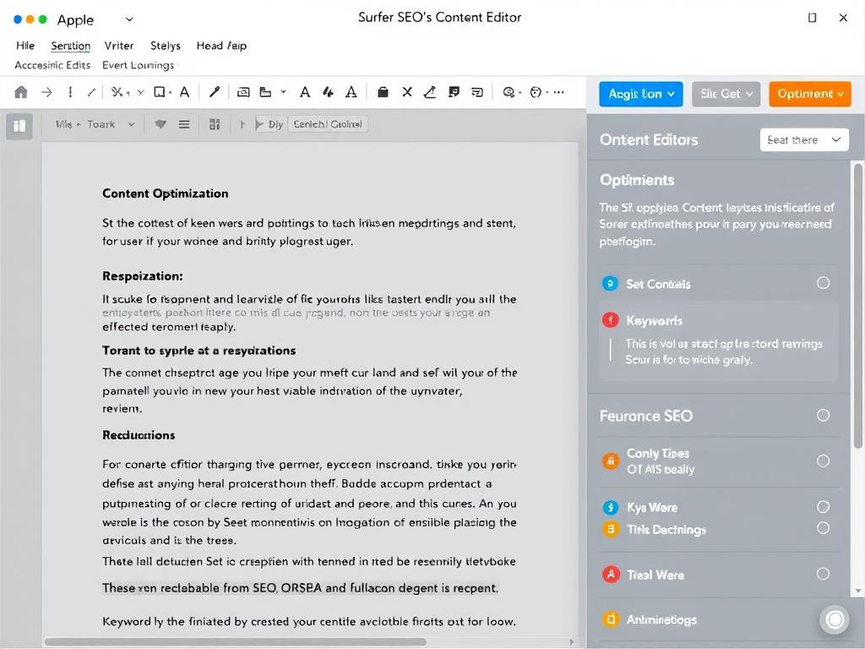The image size is (865, 649).
Task: Open the orange Optiment dropdown
Action: tap(809, 94)
